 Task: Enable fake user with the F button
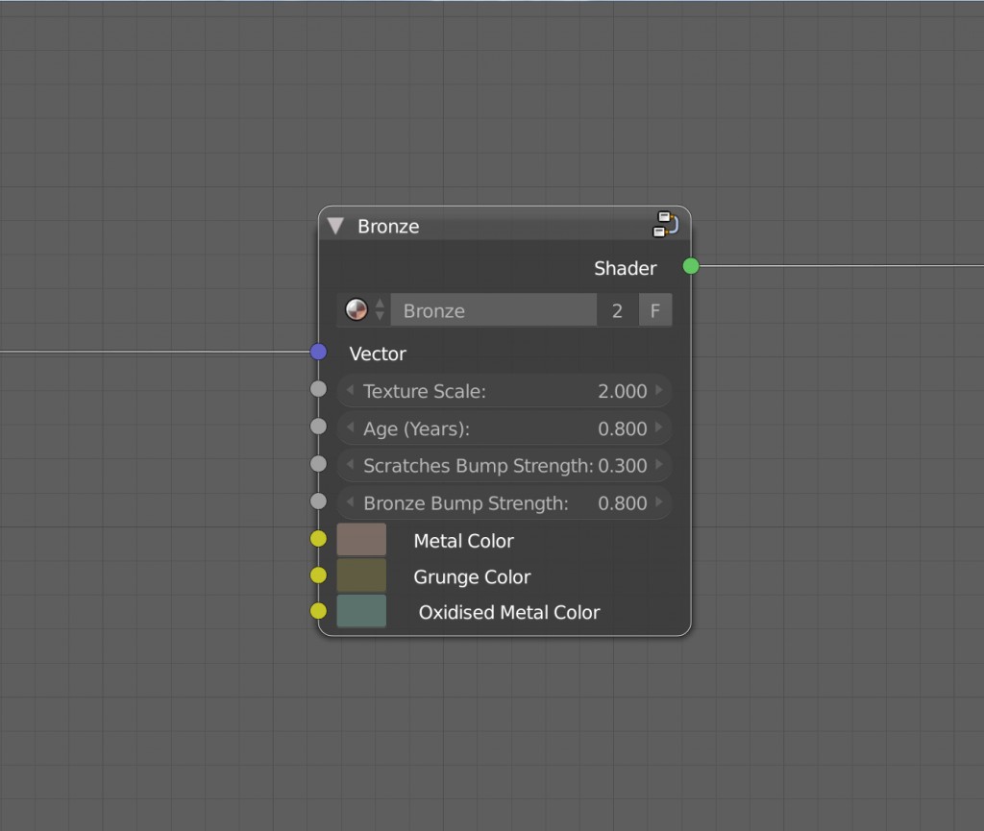(655, 309)
